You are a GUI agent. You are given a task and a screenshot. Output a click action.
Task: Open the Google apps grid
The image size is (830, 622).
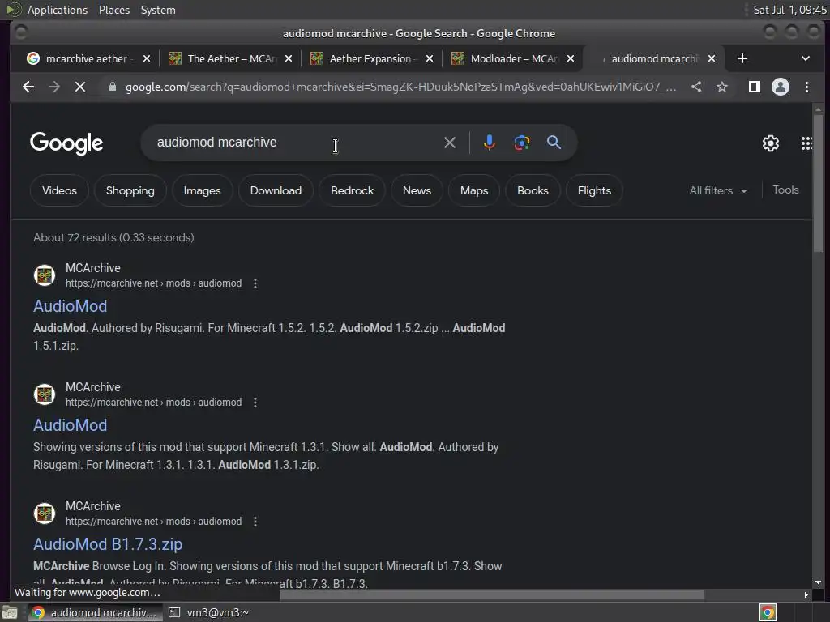click(806, 143)
